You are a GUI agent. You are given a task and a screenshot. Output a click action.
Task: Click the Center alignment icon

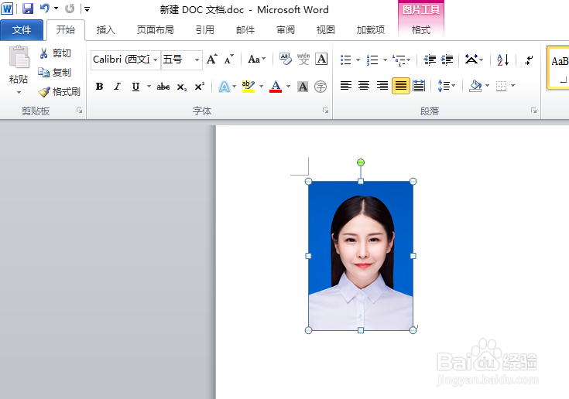click(x=364, y=86)
